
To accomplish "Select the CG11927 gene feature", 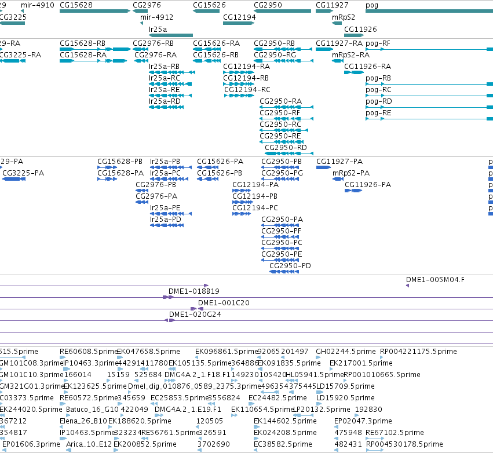I will click(x=324, y=11).
